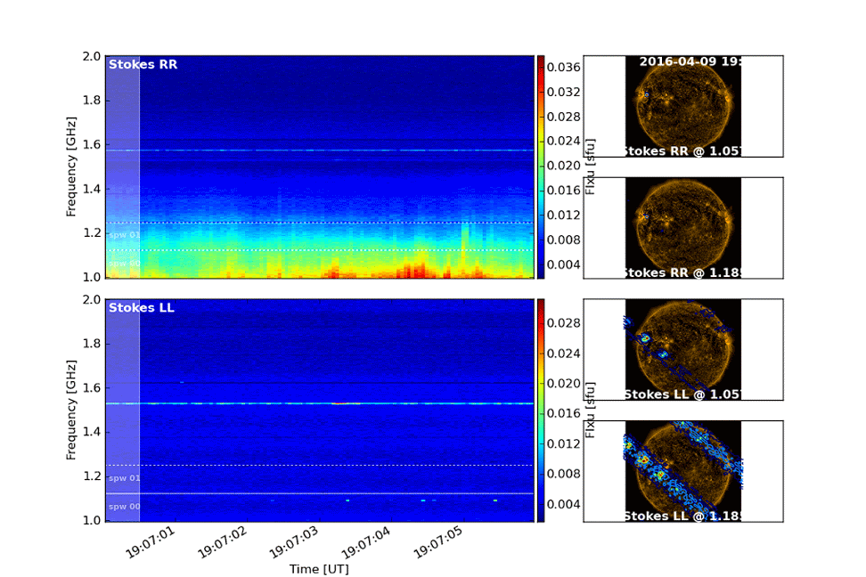866x577 pixels.
Task: Select the Stokes RR solar image at 1.185
Action: (683, 228)
